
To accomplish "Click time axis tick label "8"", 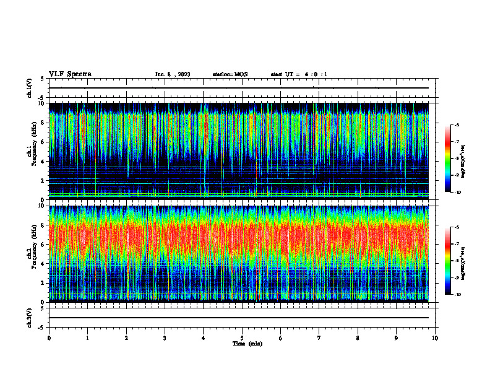I will click(358, 338).
